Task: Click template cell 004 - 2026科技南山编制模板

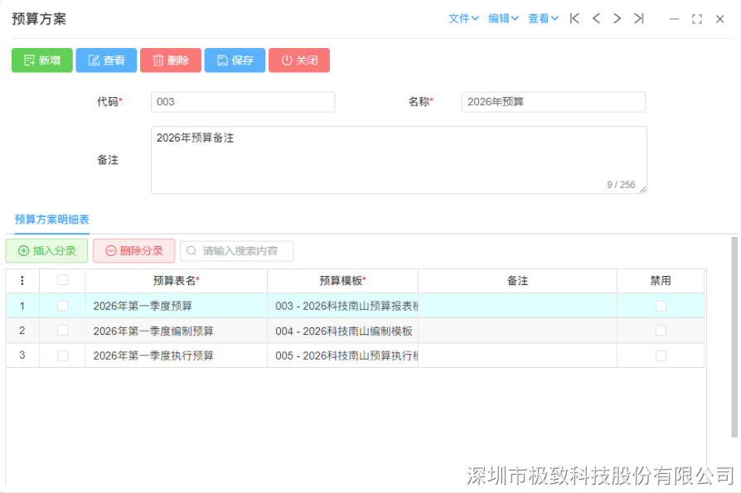Action: click(342, 331)
